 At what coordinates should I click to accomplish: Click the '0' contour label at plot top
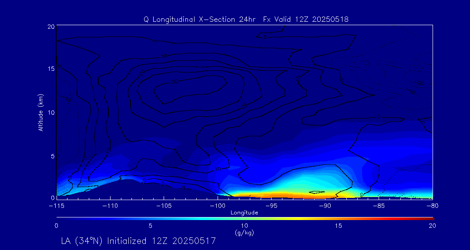click(x=265, y=37)
